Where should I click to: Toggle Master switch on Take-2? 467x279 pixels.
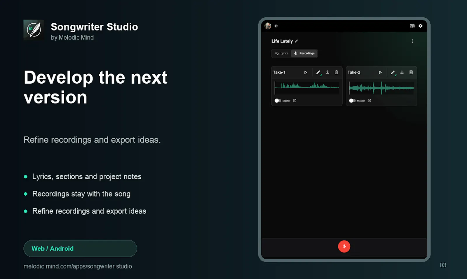352,101
